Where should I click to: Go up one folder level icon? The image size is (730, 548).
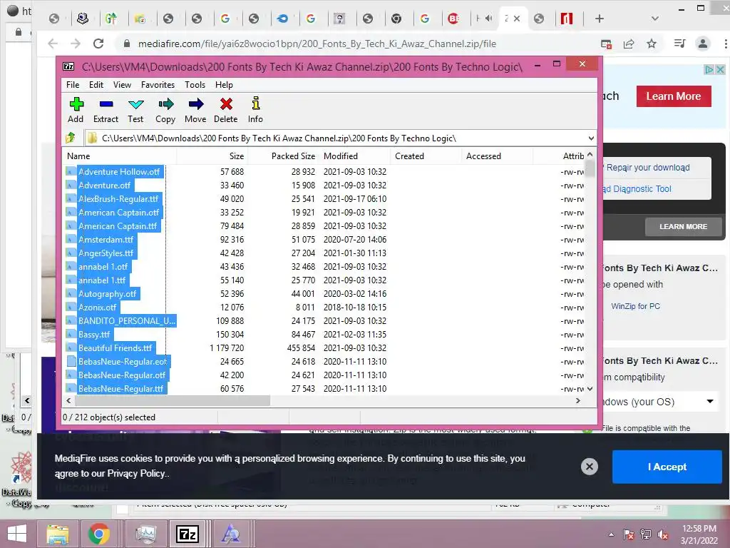click(71, 138)
